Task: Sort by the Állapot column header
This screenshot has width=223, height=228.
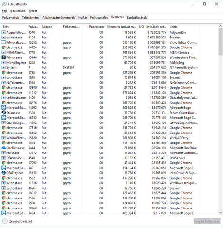Action: 51,27
